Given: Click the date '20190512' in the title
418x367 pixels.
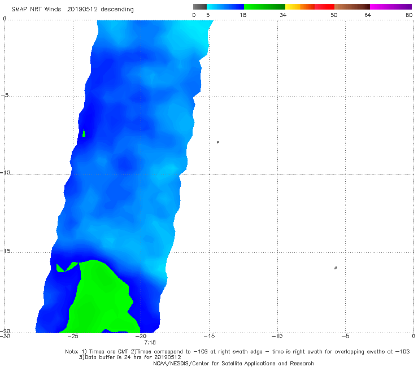Looking at the screenshot, I should pos(82,9).
